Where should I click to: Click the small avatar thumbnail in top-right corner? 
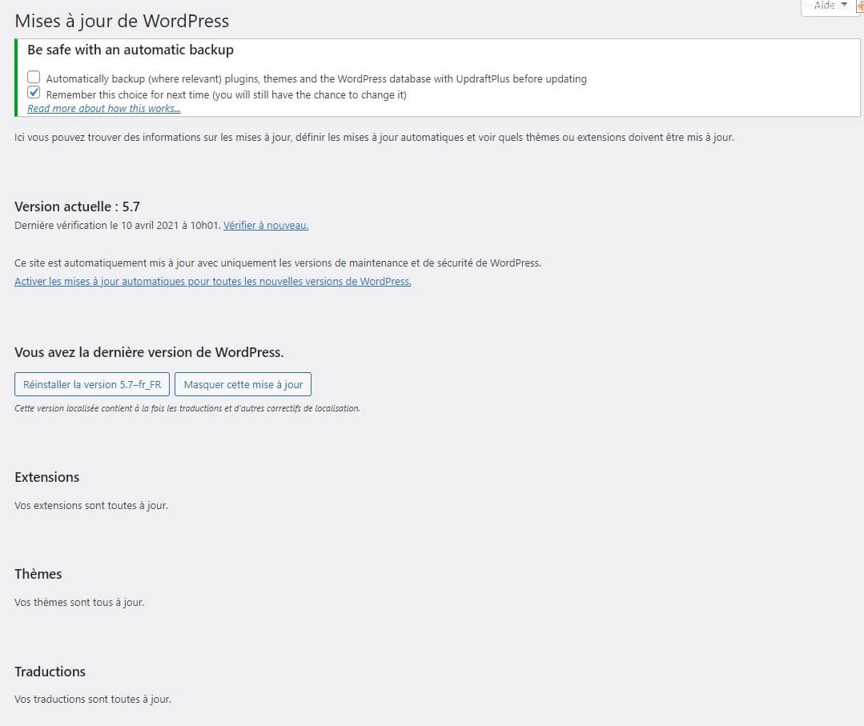[859, 6]
